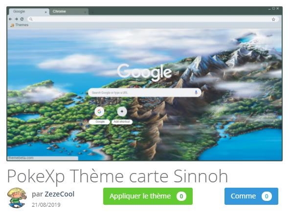Click the reload icon in the toolbar
The width and height of the screenshot is (291, 218).
point(22,19)
